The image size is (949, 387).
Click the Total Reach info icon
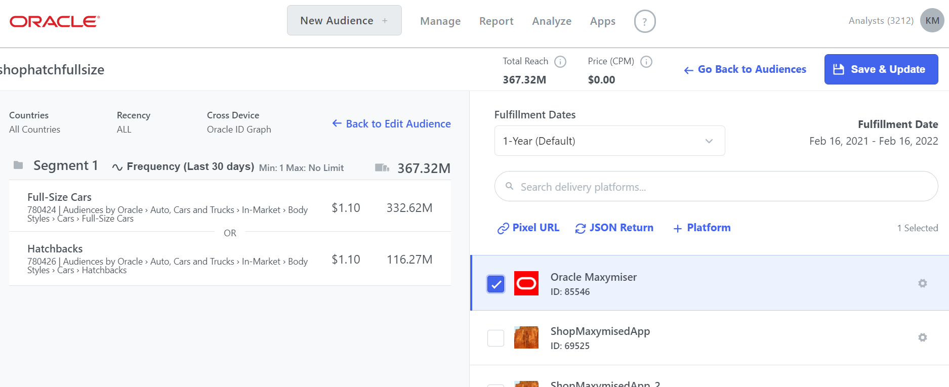(560, 62)
